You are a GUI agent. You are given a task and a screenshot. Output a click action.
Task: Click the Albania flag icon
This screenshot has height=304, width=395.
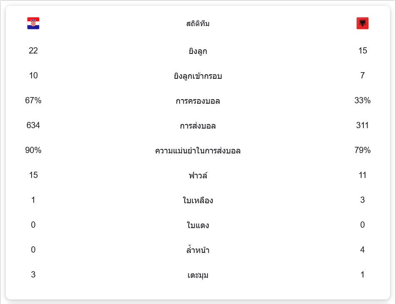pos(362,23)
